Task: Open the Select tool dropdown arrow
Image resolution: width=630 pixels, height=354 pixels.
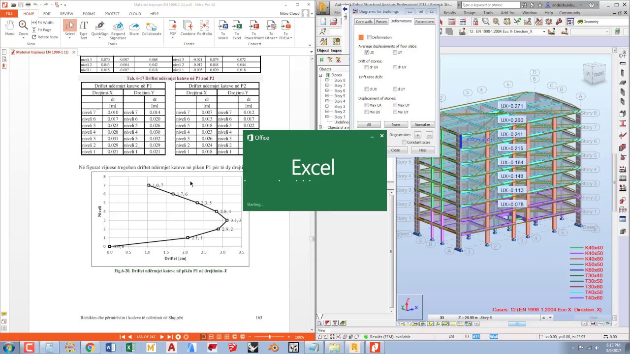Action: pos(69,38)
